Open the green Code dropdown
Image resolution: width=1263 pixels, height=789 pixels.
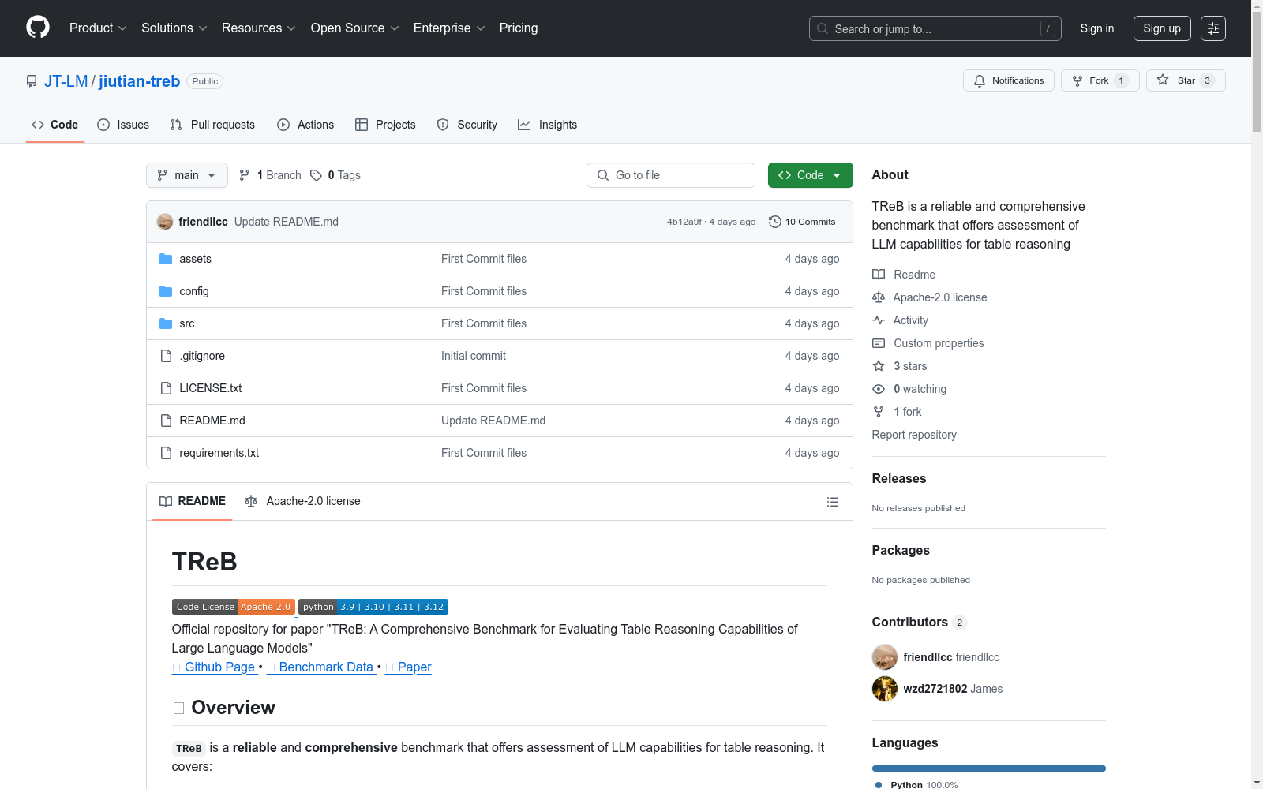(x=810, y=175)
